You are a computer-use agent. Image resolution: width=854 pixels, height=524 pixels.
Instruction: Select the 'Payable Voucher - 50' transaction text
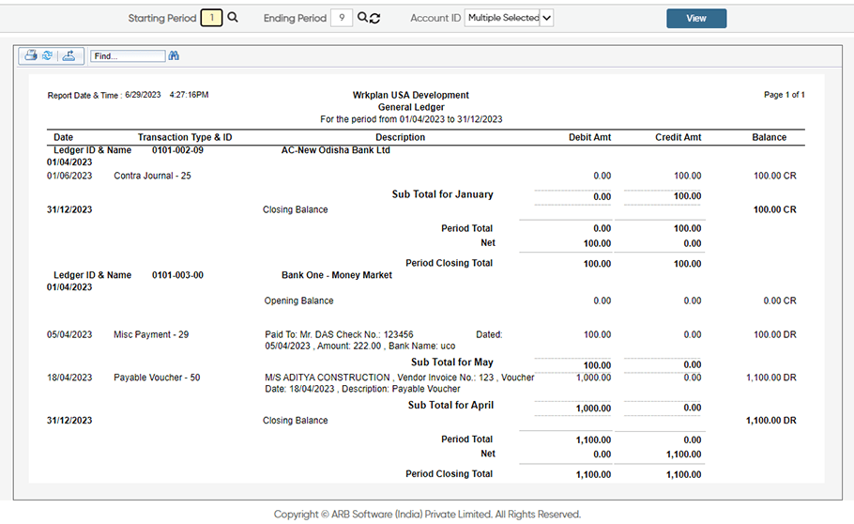click(157, 378)
